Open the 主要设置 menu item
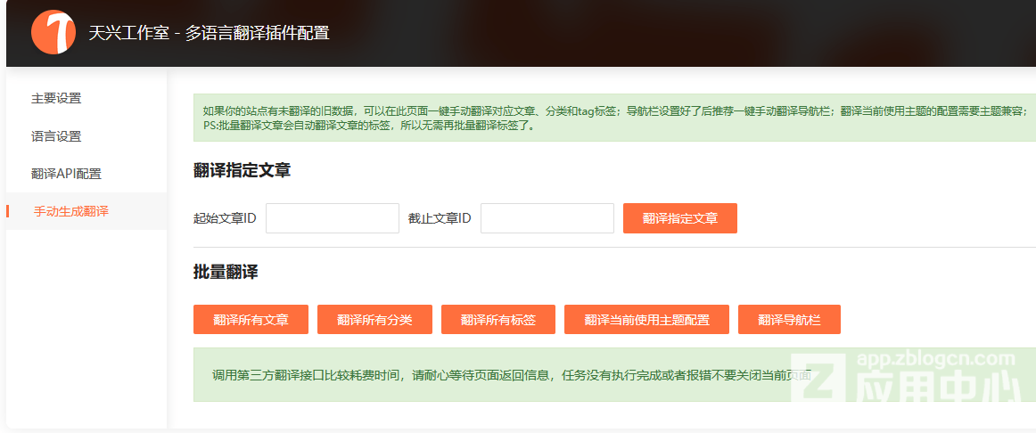The height and width of the screenshot is (433, 1036). pyautogui.click(x=56, y=98)
